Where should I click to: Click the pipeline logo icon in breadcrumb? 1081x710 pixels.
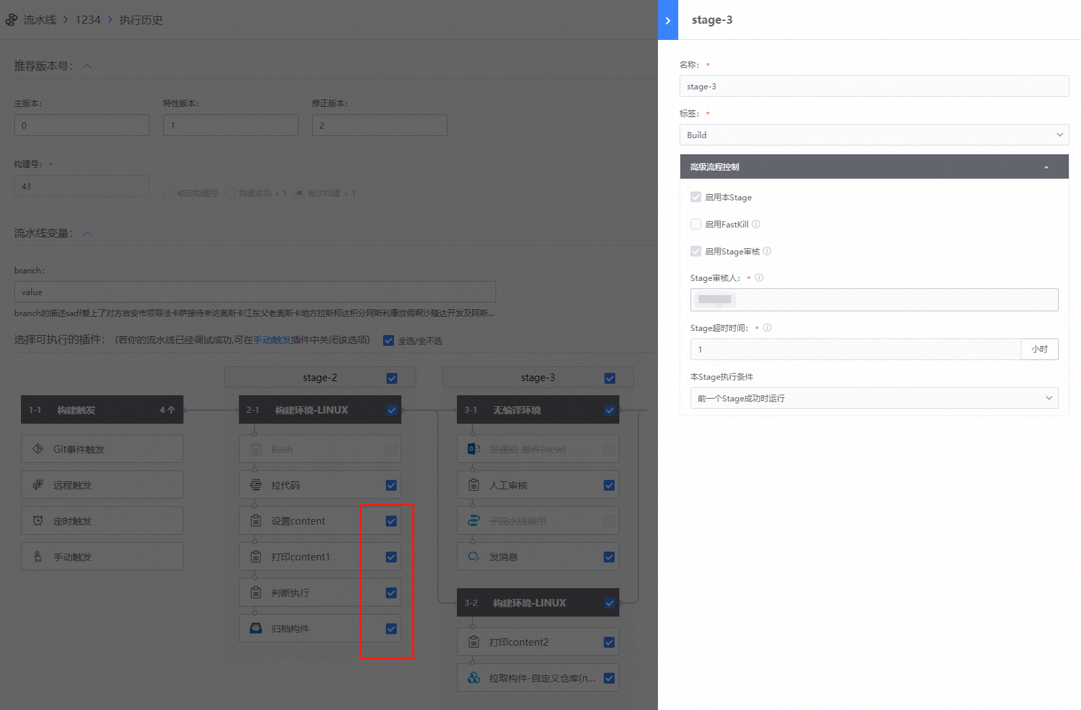(11, 20)
